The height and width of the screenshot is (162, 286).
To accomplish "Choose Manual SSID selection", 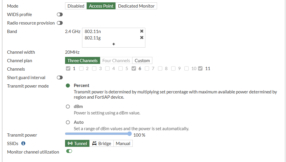I will click(x=123, y=143).
